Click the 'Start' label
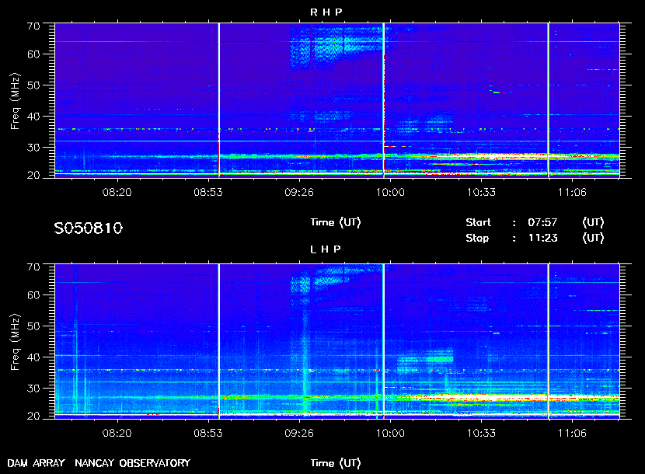 478,222
